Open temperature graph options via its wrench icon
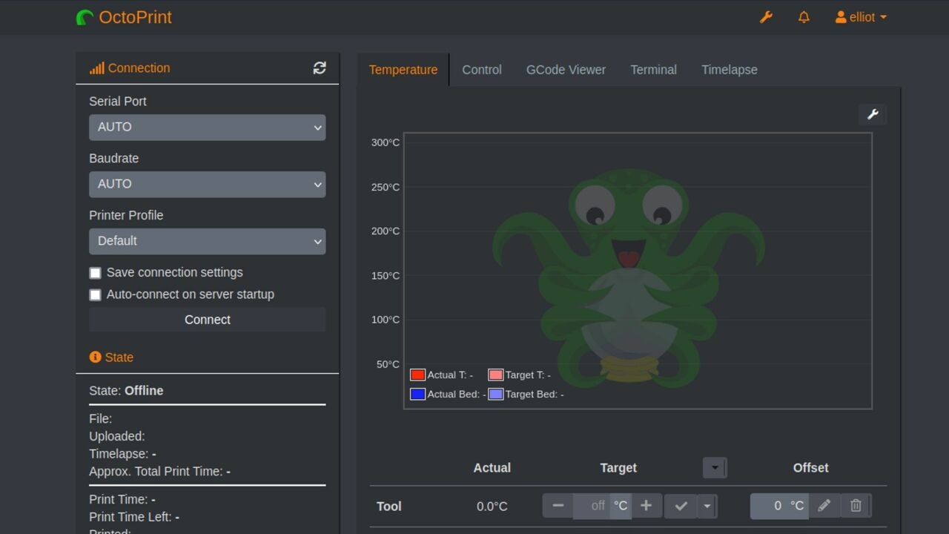The height and width of the screenshot is (534, 949). point(873,113)
